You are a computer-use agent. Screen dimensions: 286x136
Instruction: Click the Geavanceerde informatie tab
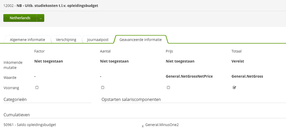coord(140,40)
